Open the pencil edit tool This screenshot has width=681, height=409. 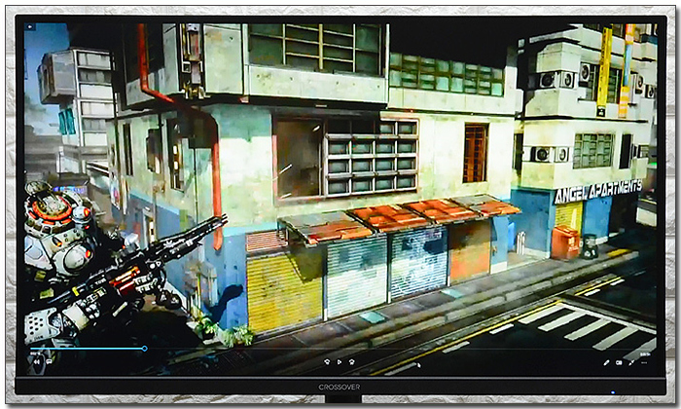coord(606,362)
